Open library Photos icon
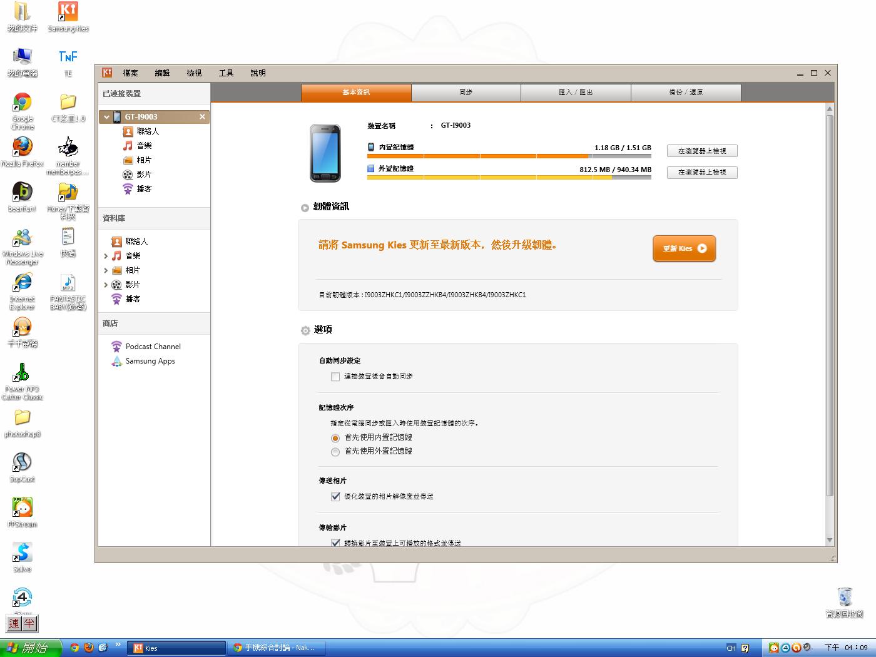 coord(116,270)
